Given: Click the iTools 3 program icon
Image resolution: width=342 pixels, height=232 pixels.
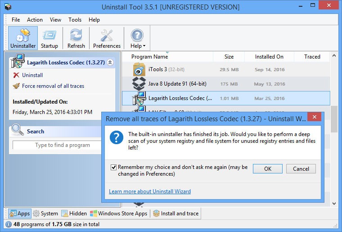Looking at the screenshot, I should point(139,69).
